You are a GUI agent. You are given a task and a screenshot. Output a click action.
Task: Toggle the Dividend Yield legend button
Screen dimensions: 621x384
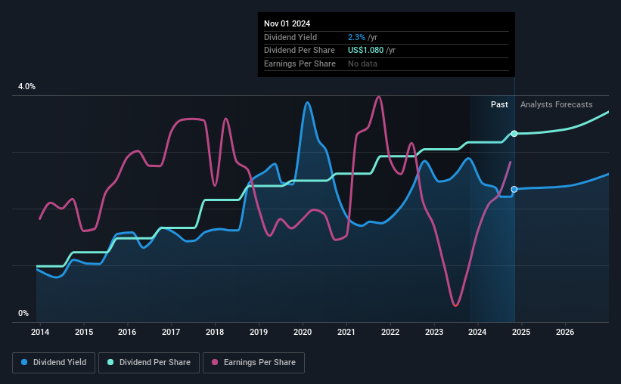54,363
